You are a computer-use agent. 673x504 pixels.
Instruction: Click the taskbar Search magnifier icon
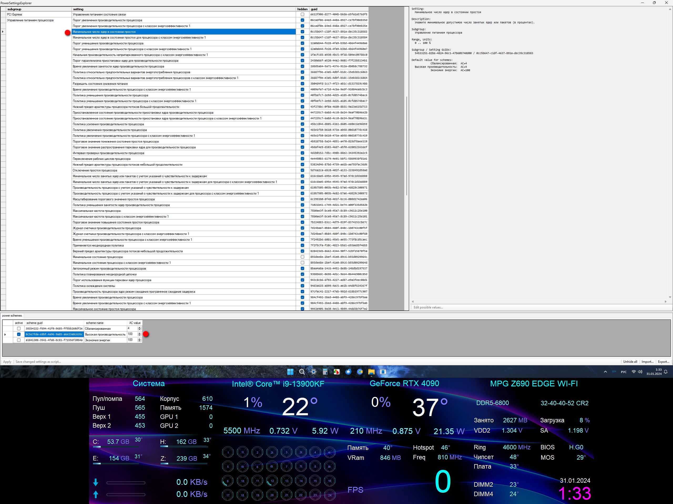pos(302,372)
